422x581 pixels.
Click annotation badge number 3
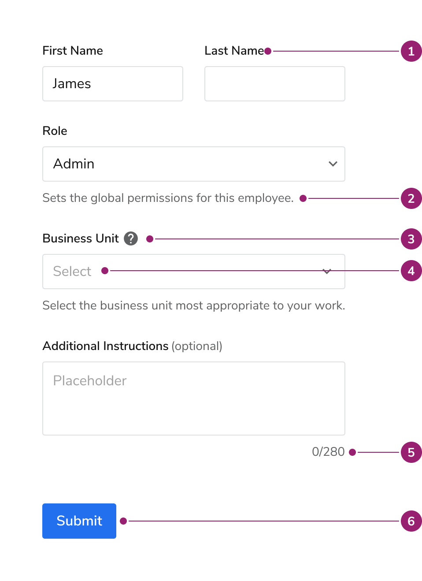click(x=411, y=239)
